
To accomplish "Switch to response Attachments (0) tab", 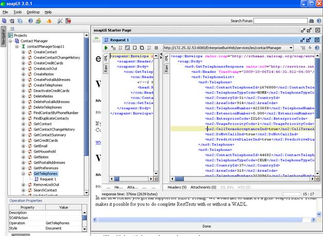I will [x=203, y=187].
